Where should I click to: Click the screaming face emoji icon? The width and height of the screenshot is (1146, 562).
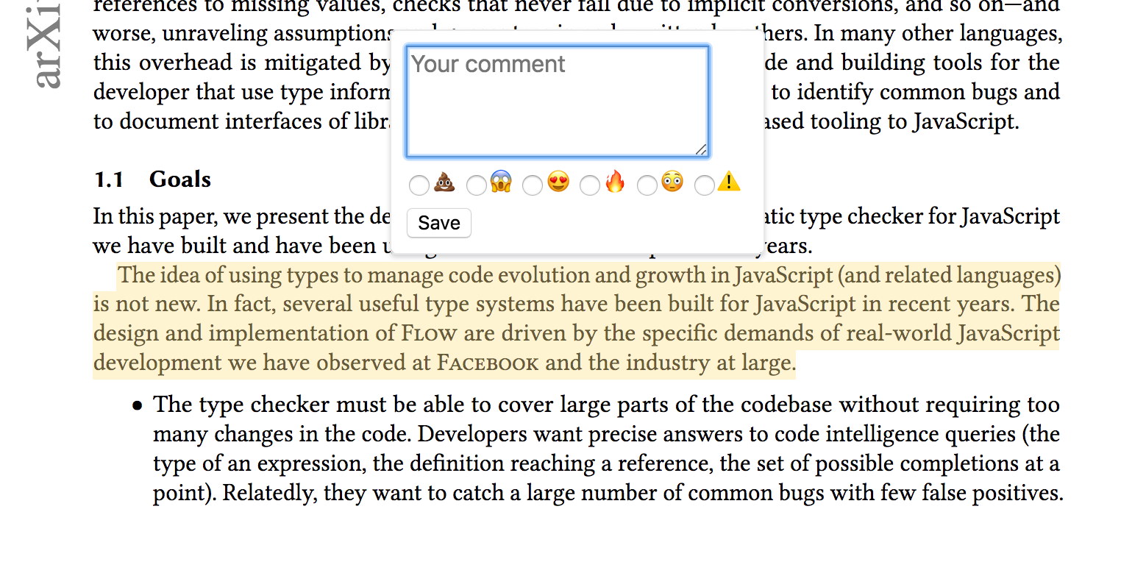click(x=501, y=182)
